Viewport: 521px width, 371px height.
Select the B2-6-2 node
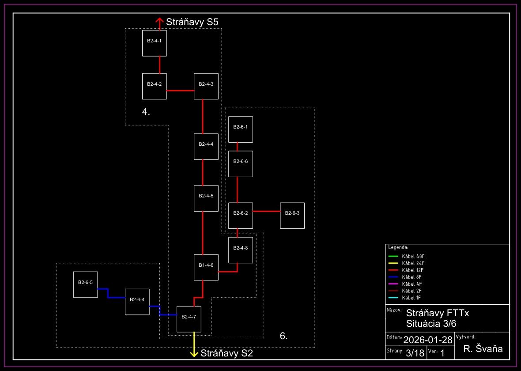pos(241,216)
